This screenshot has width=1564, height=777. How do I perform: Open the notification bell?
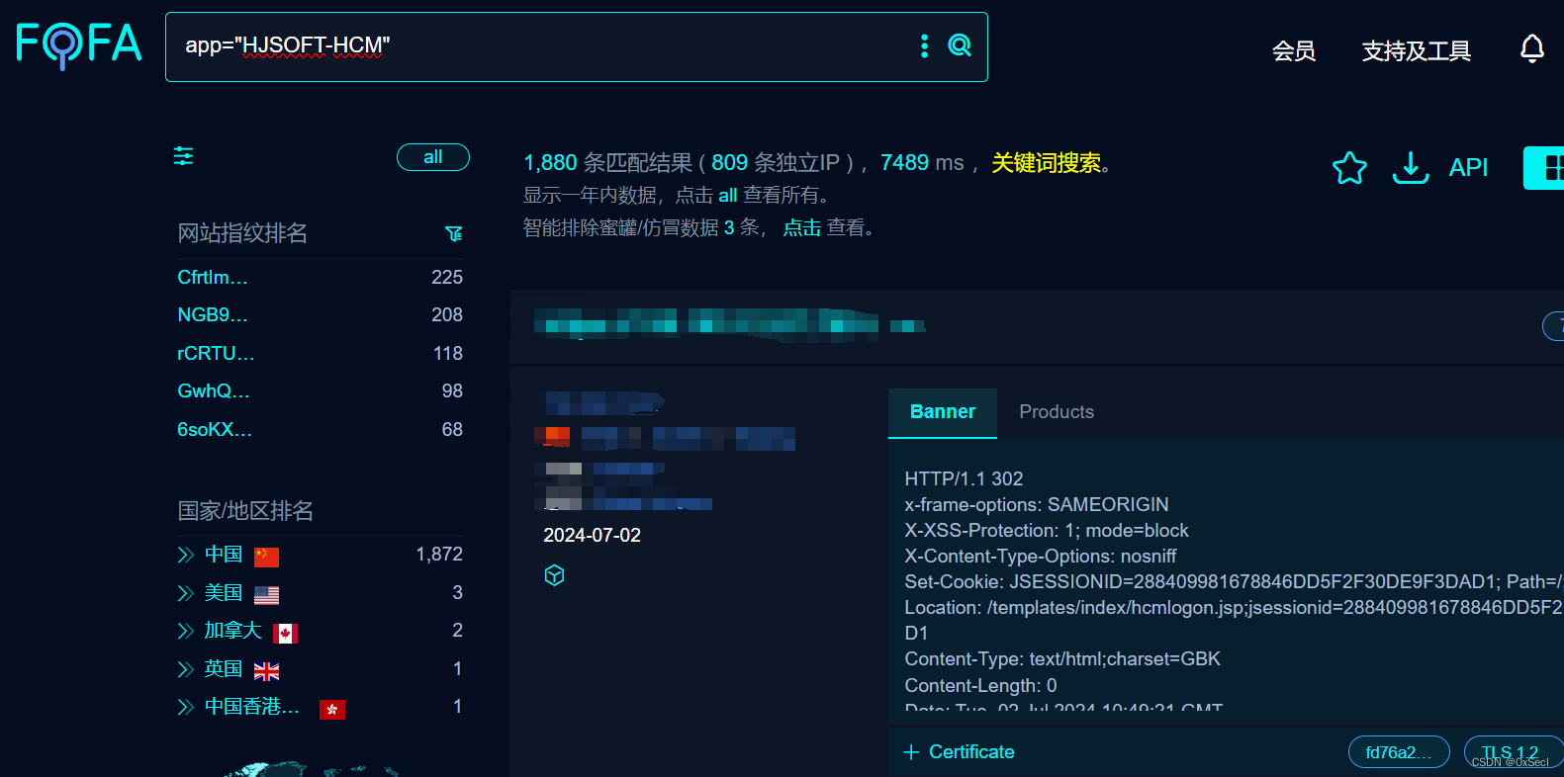click(1531, 48)
